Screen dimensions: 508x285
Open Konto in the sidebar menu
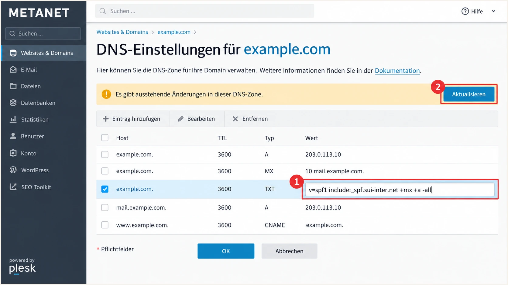pyautogui.click(x=44, y=153)
